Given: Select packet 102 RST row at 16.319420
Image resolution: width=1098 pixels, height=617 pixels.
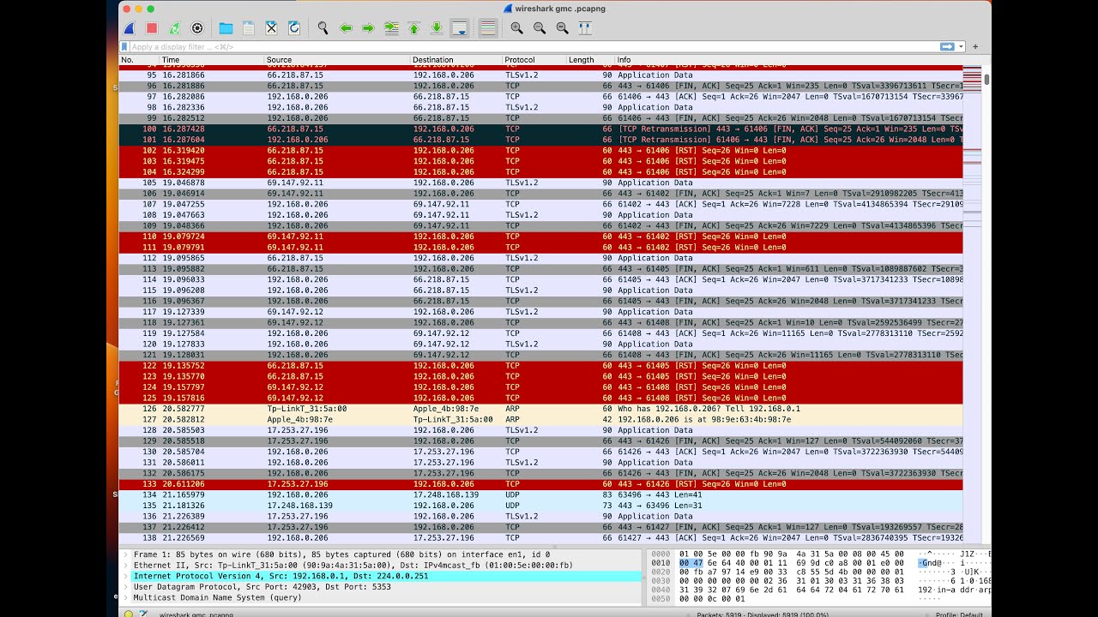Looking at the screenshot, I should pos(540,150).
